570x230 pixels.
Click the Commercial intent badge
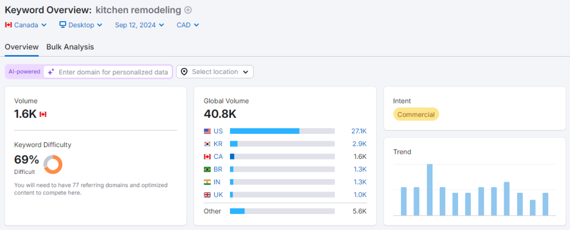pos(416,114)
